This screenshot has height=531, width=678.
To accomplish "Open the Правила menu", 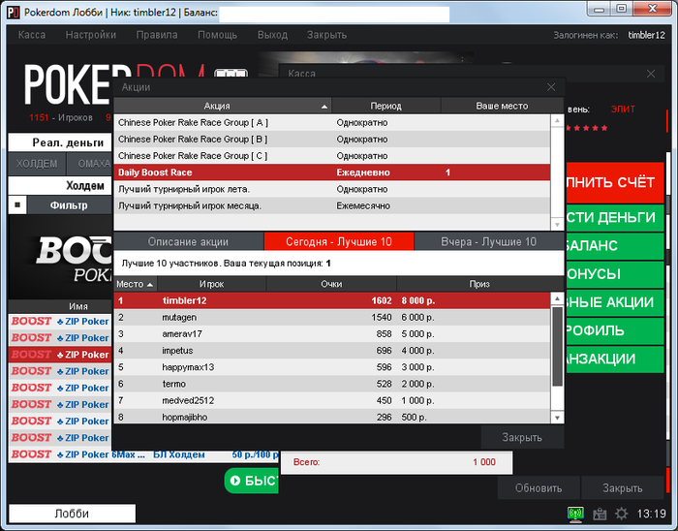I will coord(157,35).
